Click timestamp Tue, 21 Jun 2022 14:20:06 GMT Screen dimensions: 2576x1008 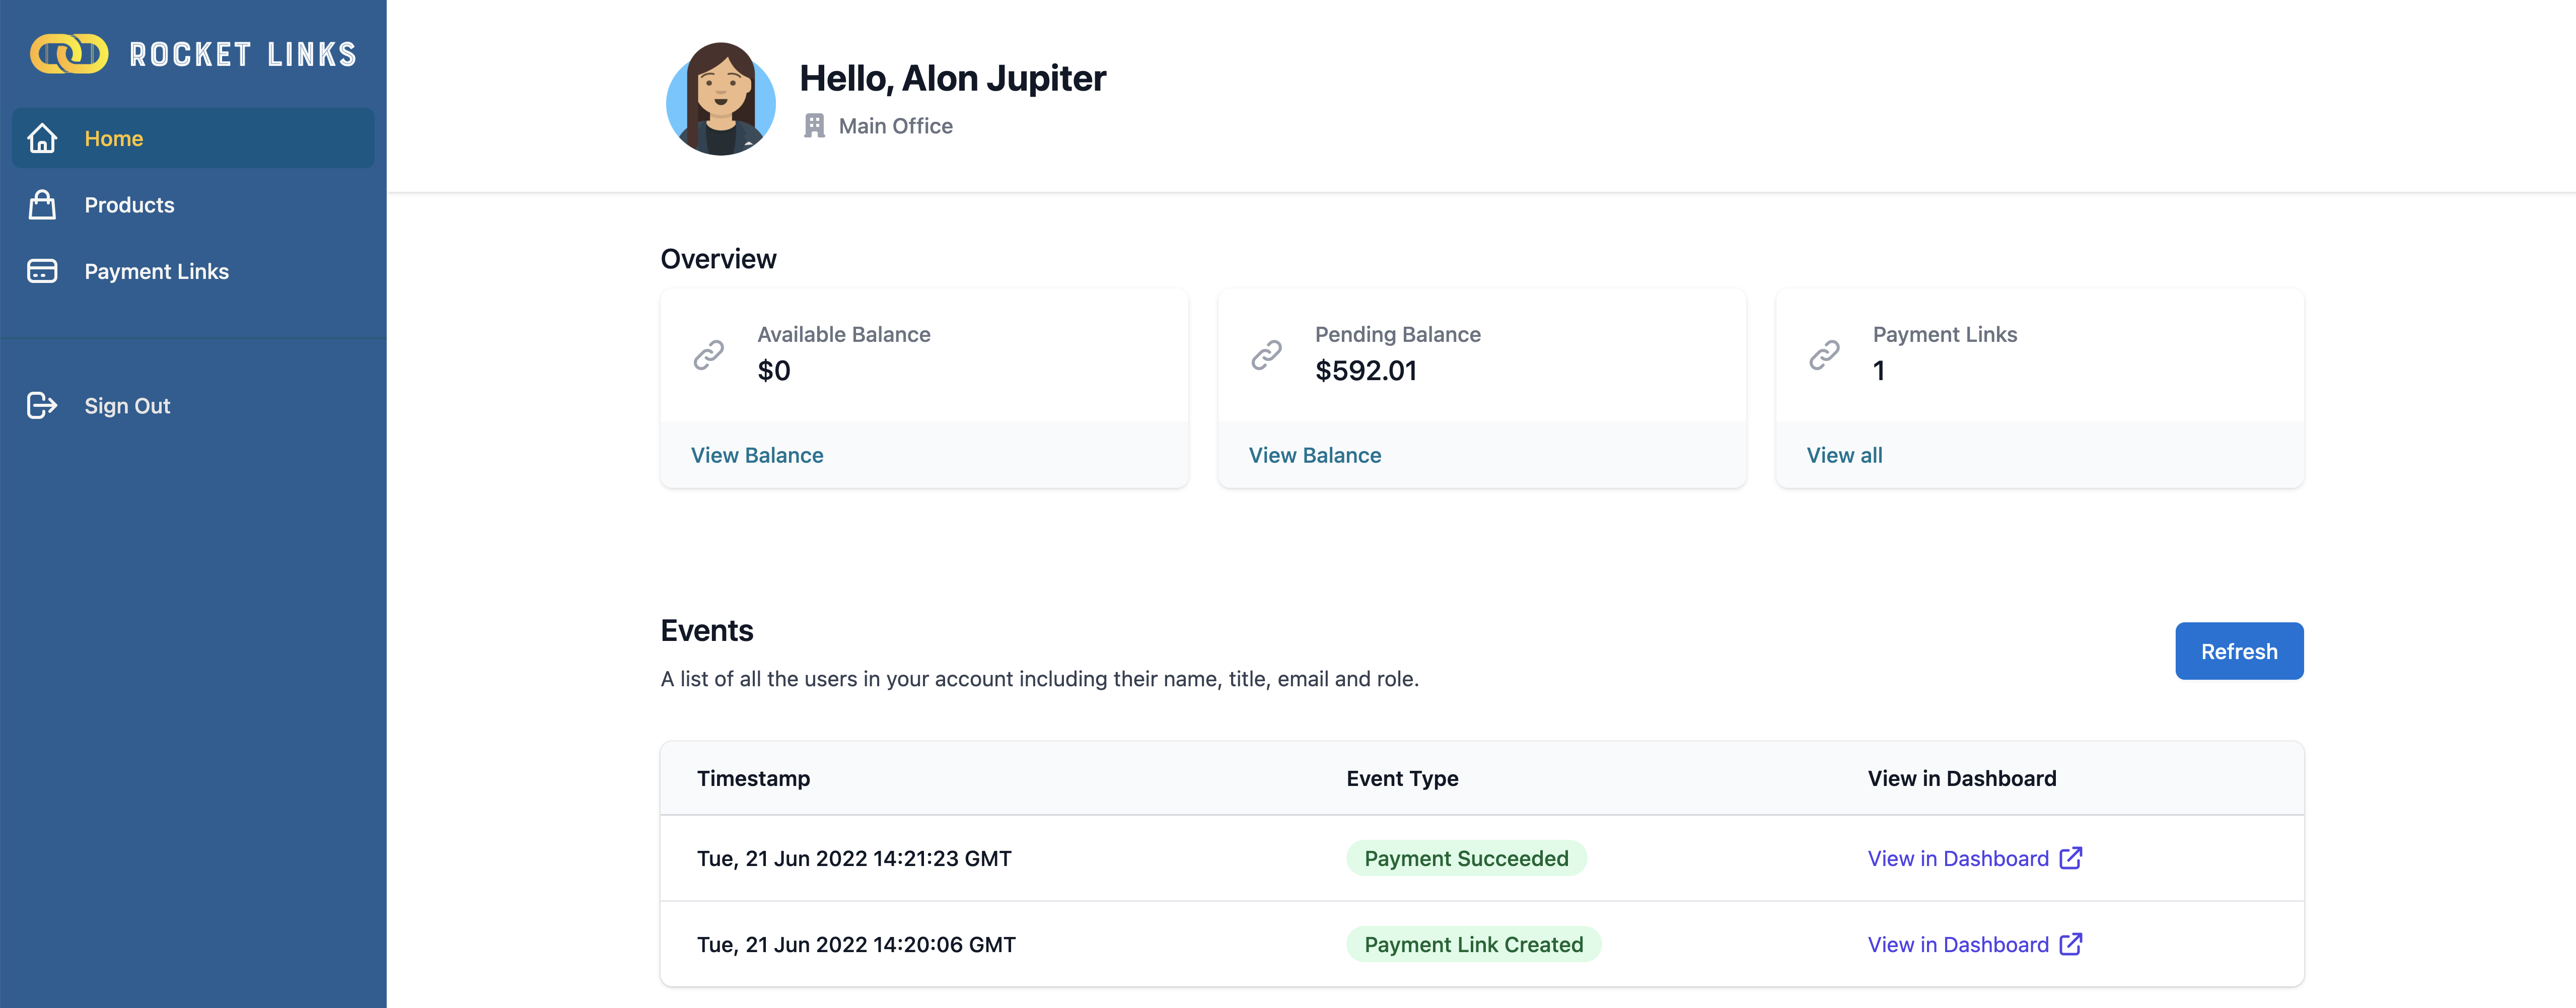click(856, 944)
